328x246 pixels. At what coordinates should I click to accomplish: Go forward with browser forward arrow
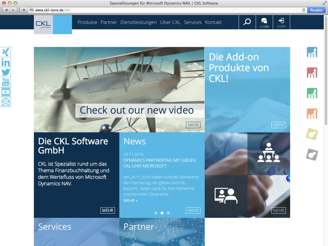(x=13, y=10)
